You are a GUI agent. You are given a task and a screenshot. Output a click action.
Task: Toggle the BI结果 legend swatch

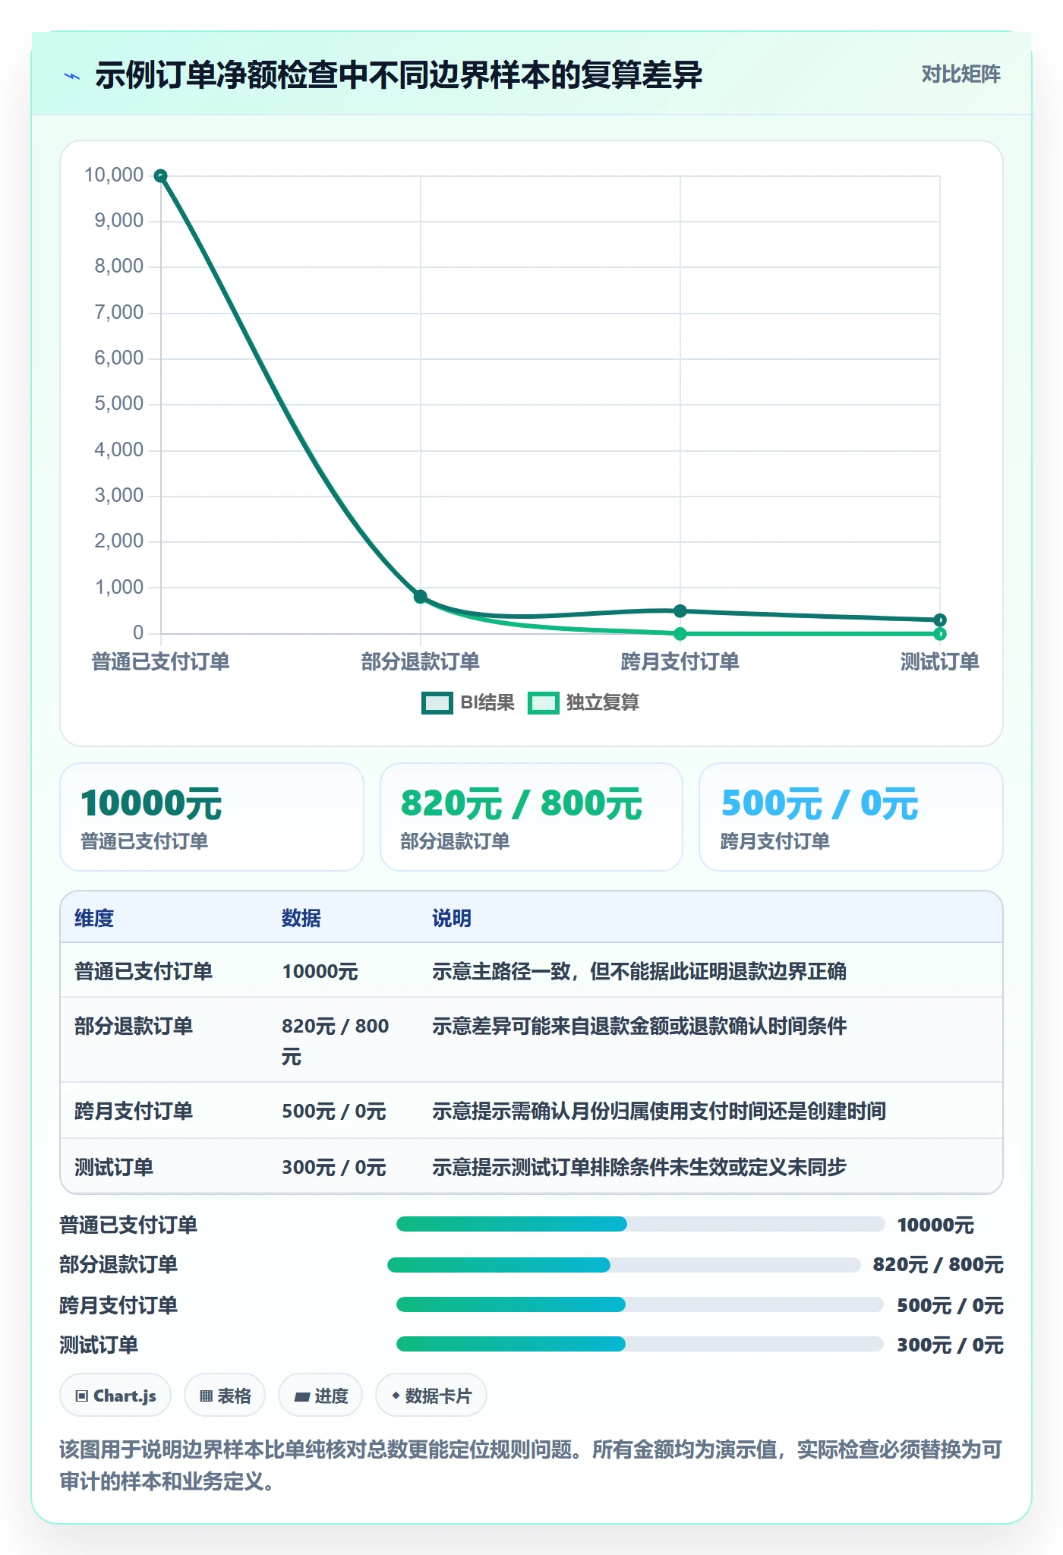click(x=437, y=703)
